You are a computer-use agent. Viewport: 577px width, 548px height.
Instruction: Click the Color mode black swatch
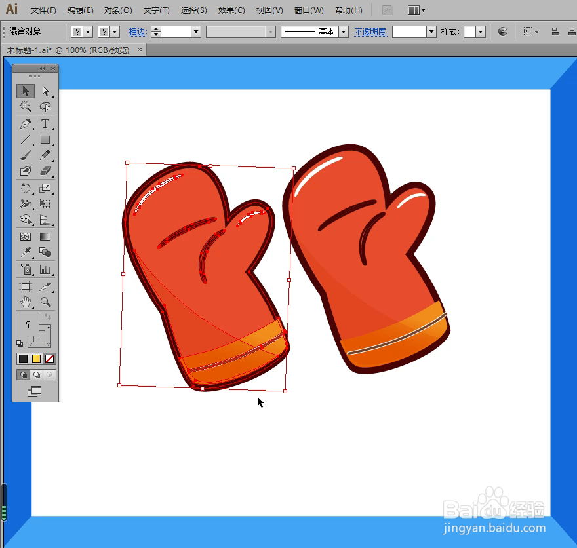23,359
